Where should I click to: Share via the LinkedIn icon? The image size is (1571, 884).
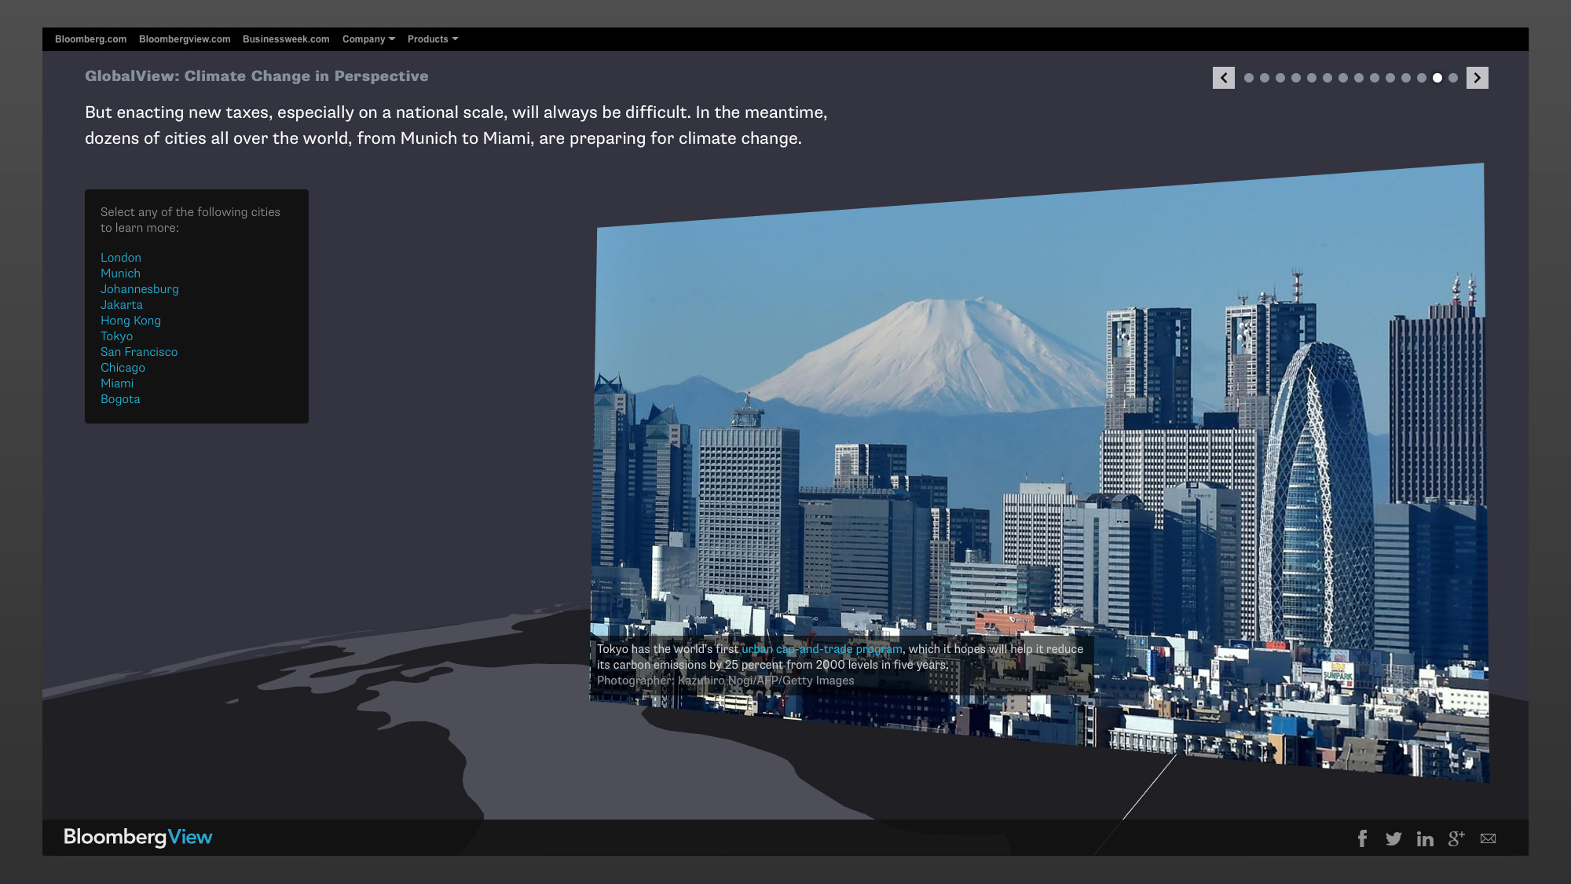[x=1425, y=838]
